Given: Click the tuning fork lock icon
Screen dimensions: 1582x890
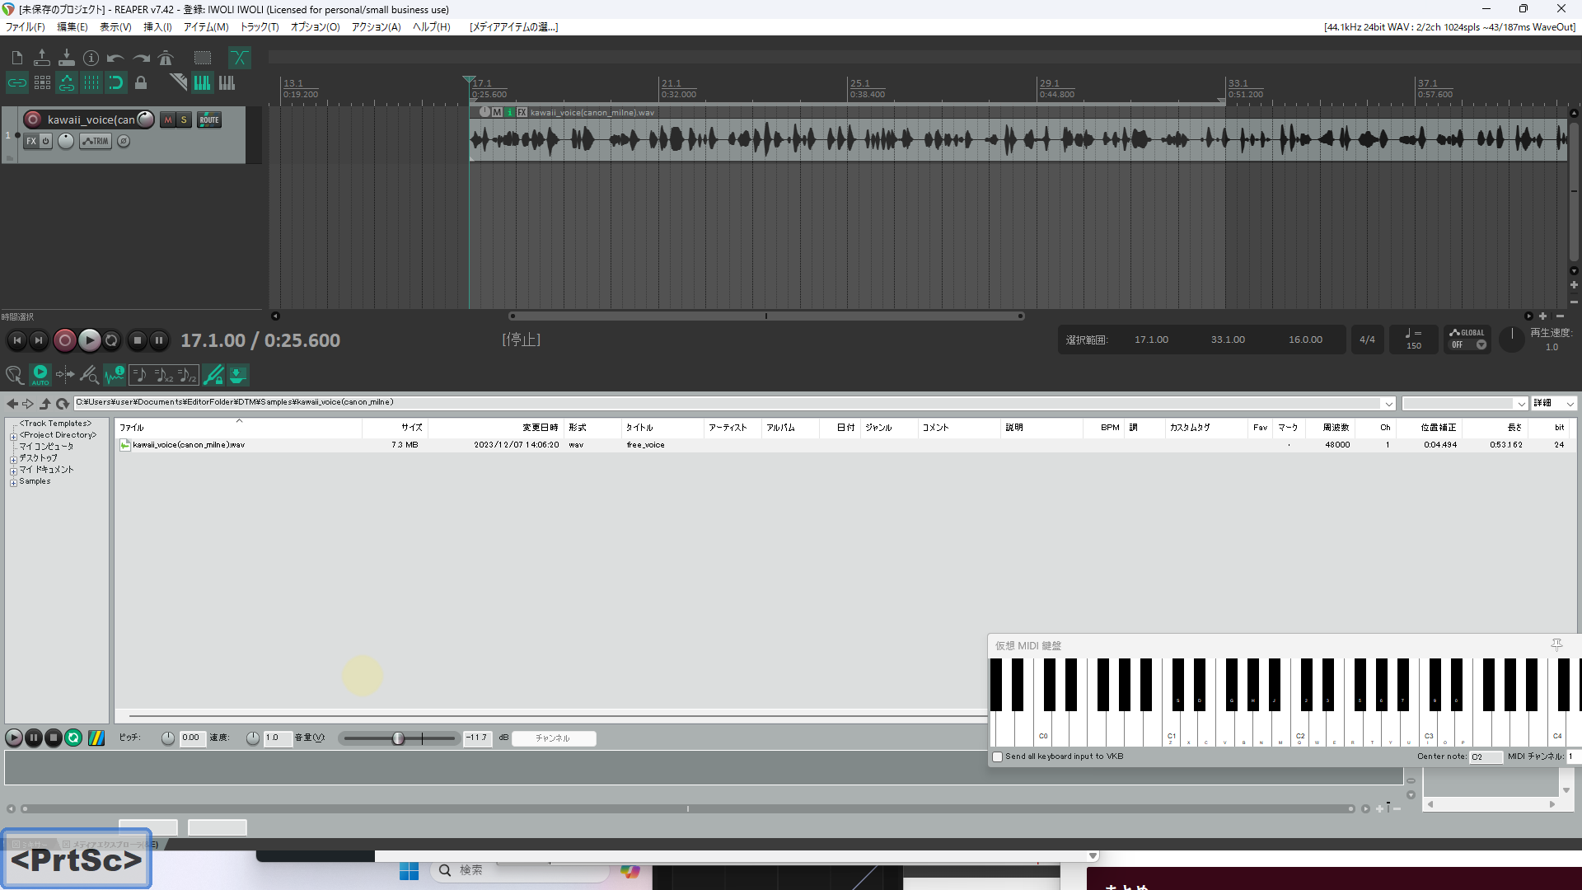Looking at the screenshot, I should pyautogui.click(x=213, y=376).
